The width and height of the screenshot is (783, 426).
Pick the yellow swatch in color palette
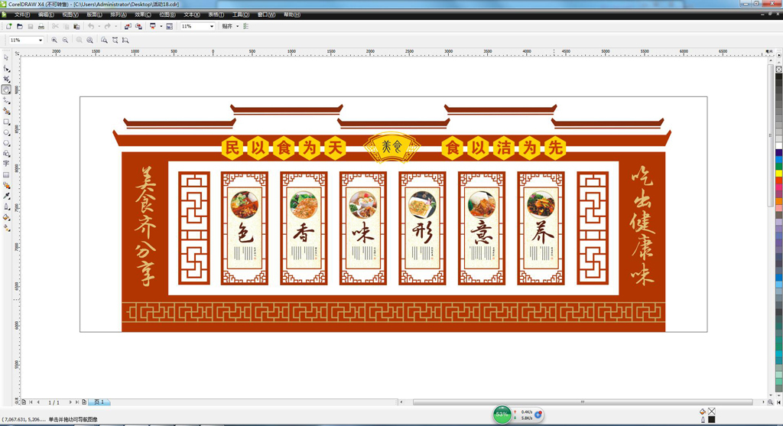pyautogui.click(x=778, y=174)
